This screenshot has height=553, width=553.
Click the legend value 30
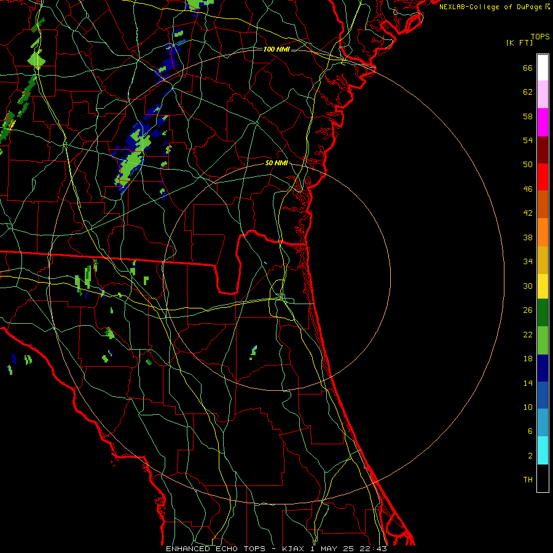[x=528, y=286]
